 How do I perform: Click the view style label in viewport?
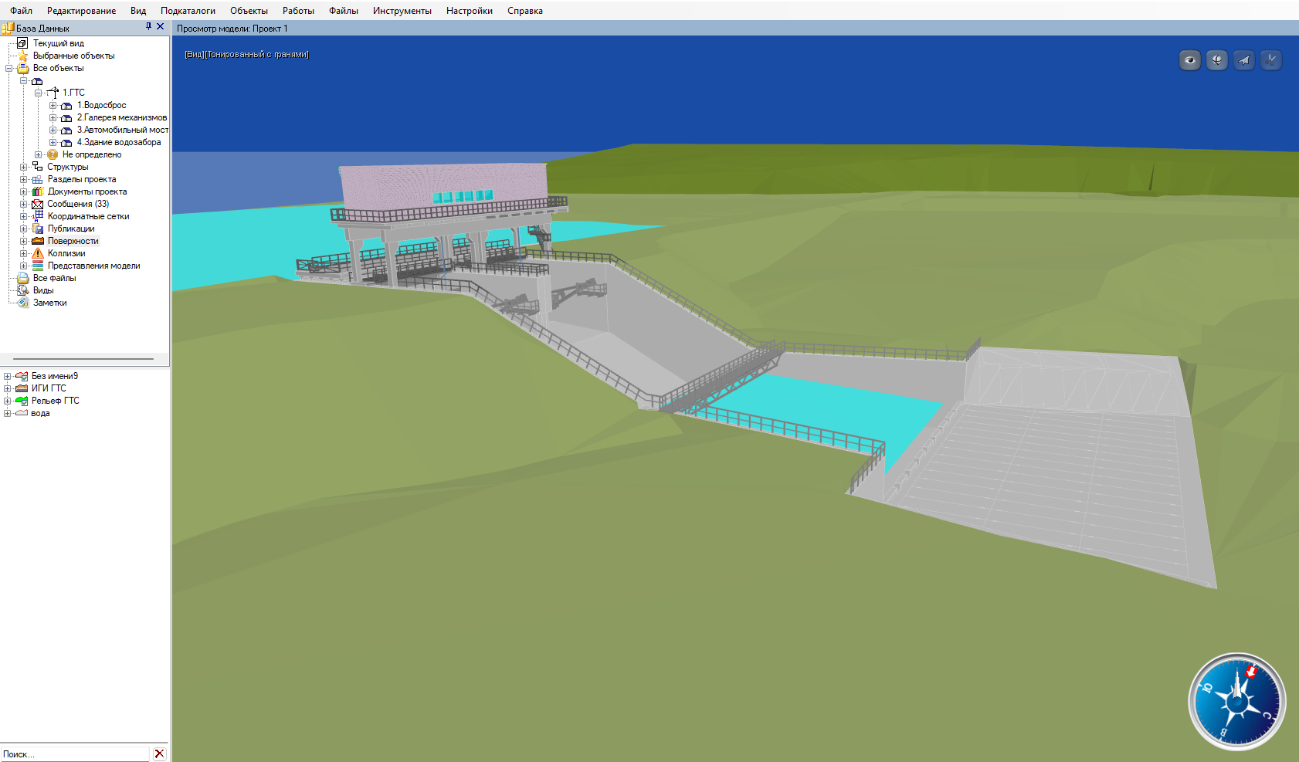[246, 55]
